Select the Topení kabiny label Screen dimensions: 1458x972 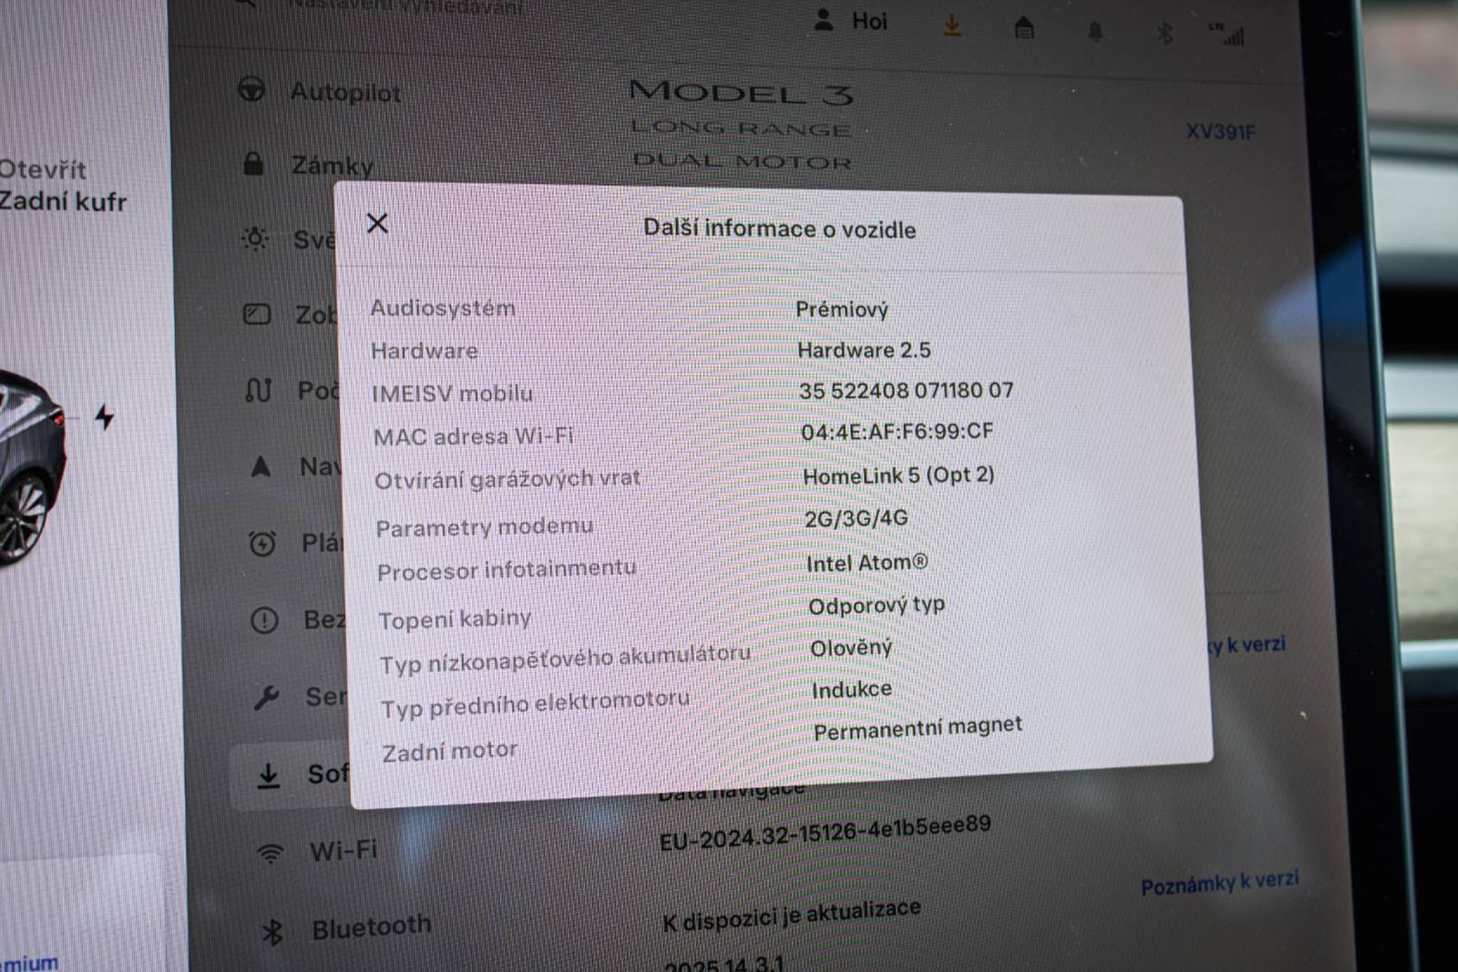point(455,619)
